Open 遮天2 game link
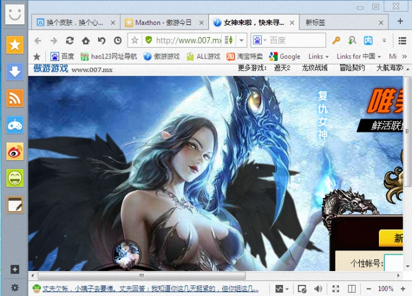 coord(282,68)
